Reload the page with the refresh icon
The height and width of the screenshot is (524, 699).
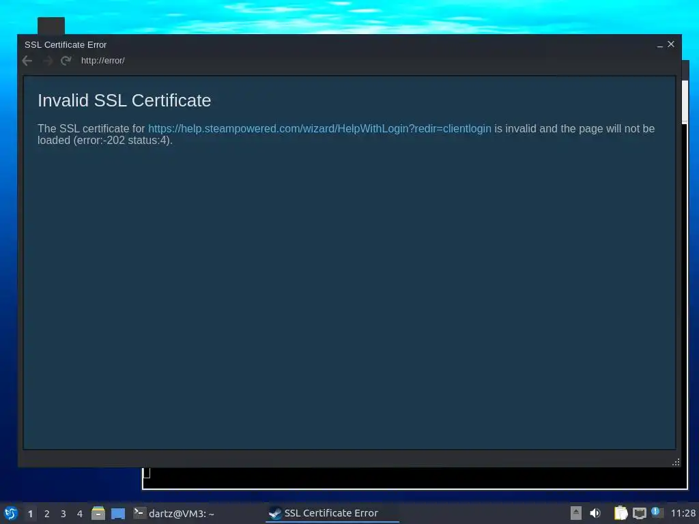(x=66, y=61)
